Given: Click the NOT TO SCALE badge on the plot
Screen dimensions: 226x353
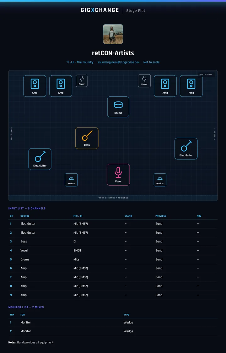Looking at the screenshot, I should coord(206,74).
